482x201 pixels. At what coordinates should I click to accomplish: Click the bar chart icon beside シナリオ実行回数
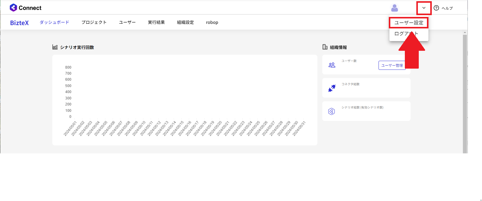pyautogui.click(x=55, y=47)
